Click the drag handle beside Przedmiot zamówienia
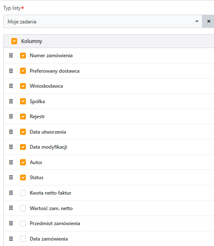This screenshot has height=246, width=214. (11, 223)
